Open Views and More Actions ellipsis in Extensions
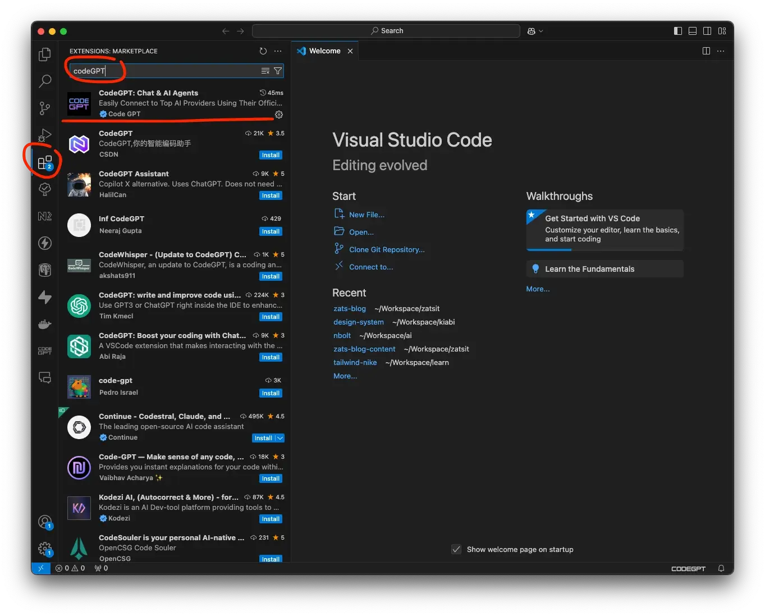Screen dimensions: 765x616 click(x=278, y=51)
